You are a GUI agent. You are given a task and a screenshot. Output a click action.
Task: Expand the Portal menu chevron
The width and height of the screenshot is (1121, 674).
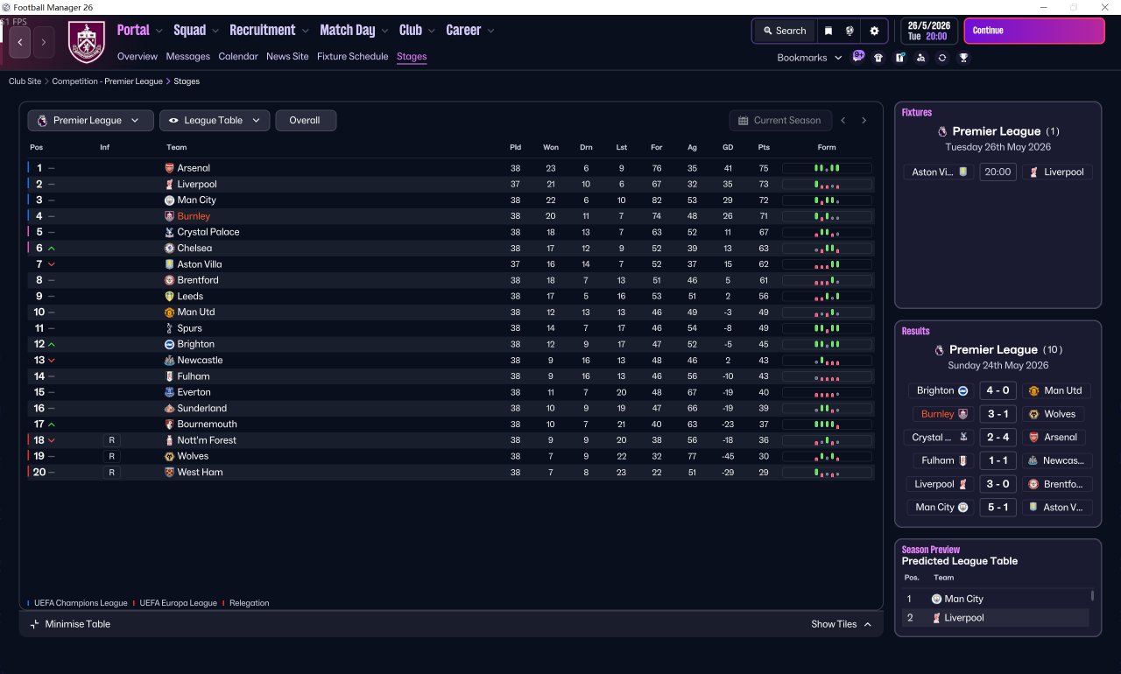coord(159,31)
